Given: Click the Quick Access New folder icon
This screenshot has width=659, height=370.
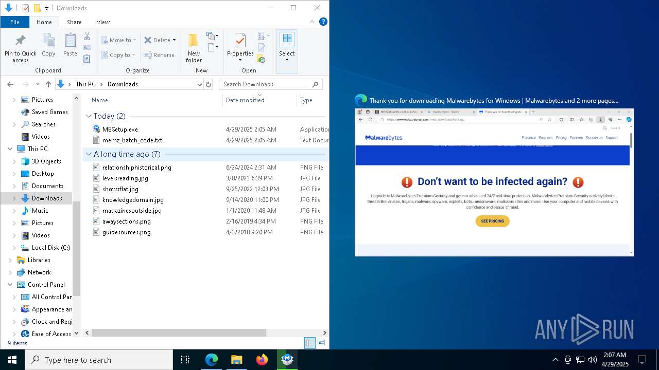Looking at the screenshot, I should (x=37, y=8).
